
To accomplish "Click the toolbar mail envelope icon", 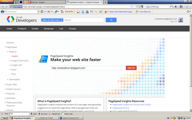I will 91,12.
